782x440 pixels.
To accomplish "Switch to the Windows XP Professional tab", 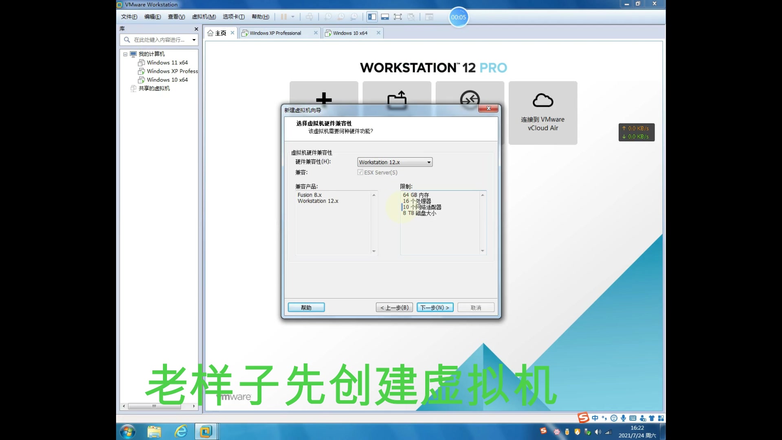I will pyautogui.click(x=275, y=33).
